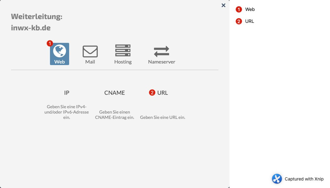330x188 pixels.
Task: Choose the CNAME redirect option
Action: pos(114,93)
